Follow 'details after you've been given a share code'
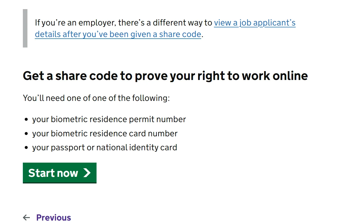This screenshot has width=342, height=223. 118,34
